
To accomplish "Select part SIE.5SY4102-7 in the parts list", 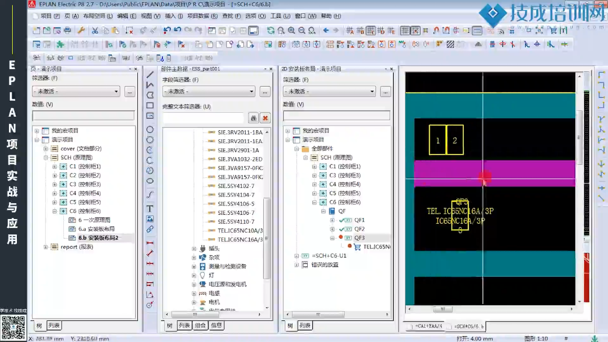I will 236,186.
